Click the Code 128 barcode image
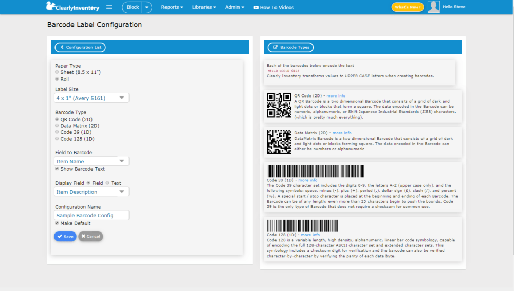The height and width of the screenshot is (291, 514). coord(302,225)
